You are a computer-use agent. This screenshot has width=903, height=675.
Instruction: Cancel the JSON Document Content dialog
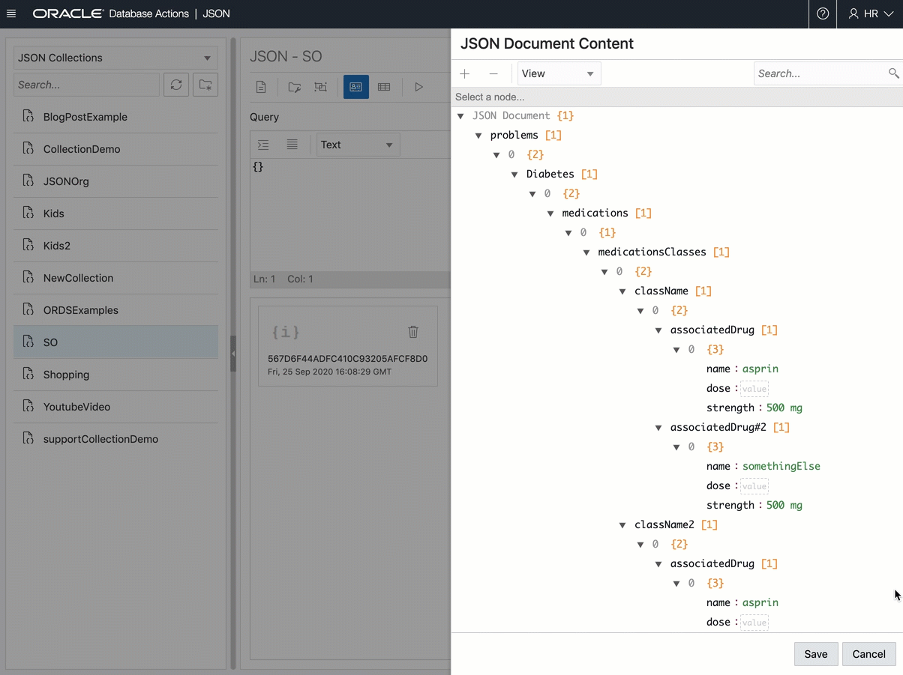click(868, 653)
